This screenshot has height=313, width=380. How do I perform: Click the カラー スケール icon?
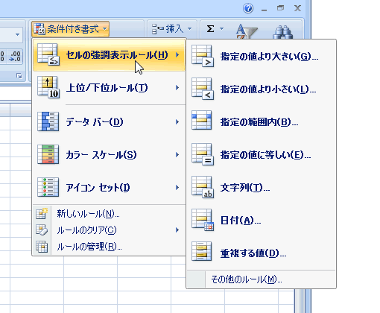point(48,154)
